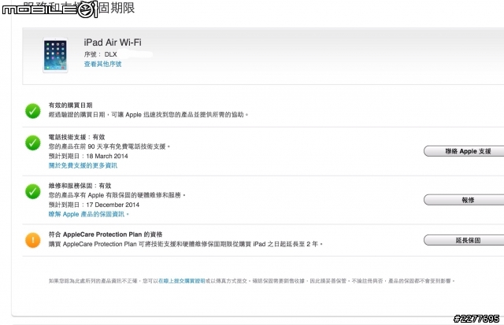This screenshot has width=504, height=325.
Task: Open 瞭解 Apple 產品的保固資訊 link
Action: click(89, 214)
